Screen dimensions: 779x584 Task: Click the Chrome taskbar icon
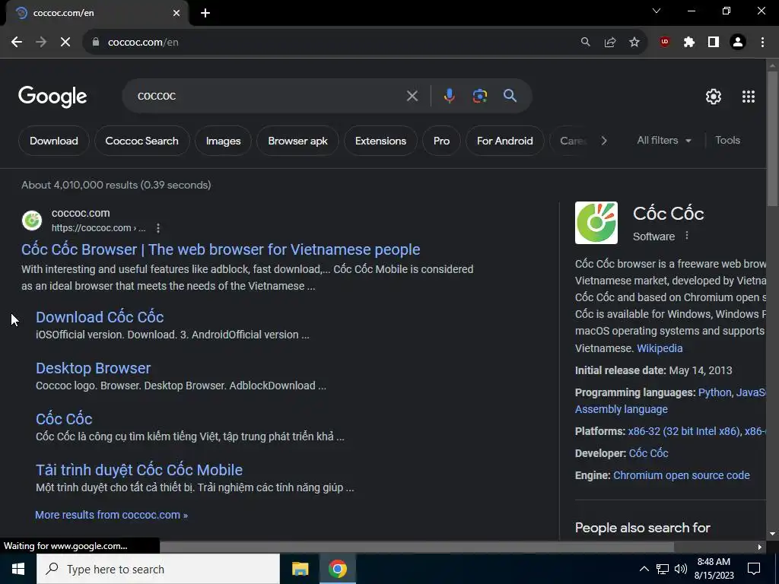(337, 569)
